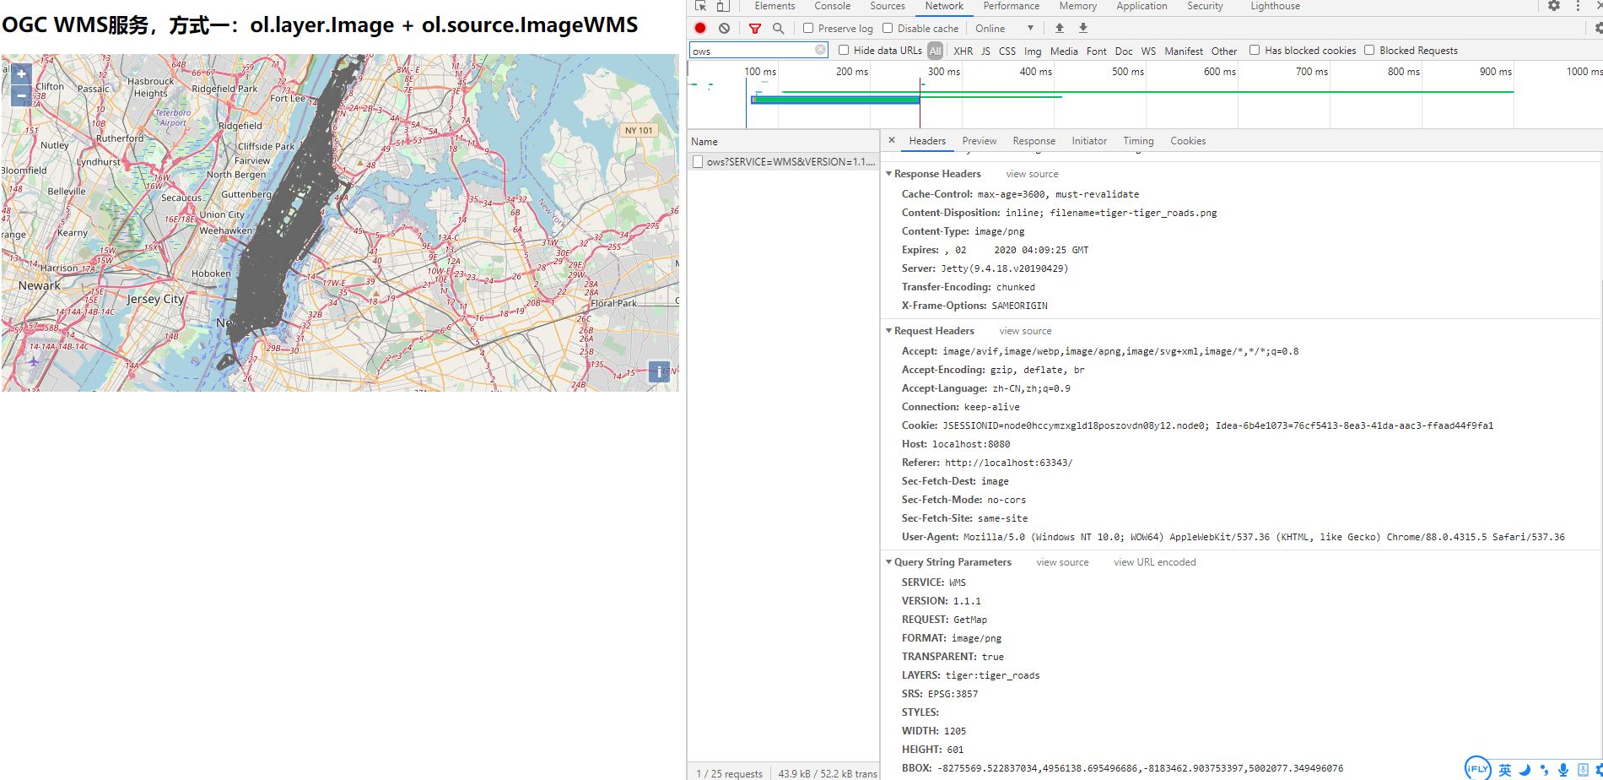Click the record network log button
Viewport: 1603px width, 780px height.
click(700, 29)
